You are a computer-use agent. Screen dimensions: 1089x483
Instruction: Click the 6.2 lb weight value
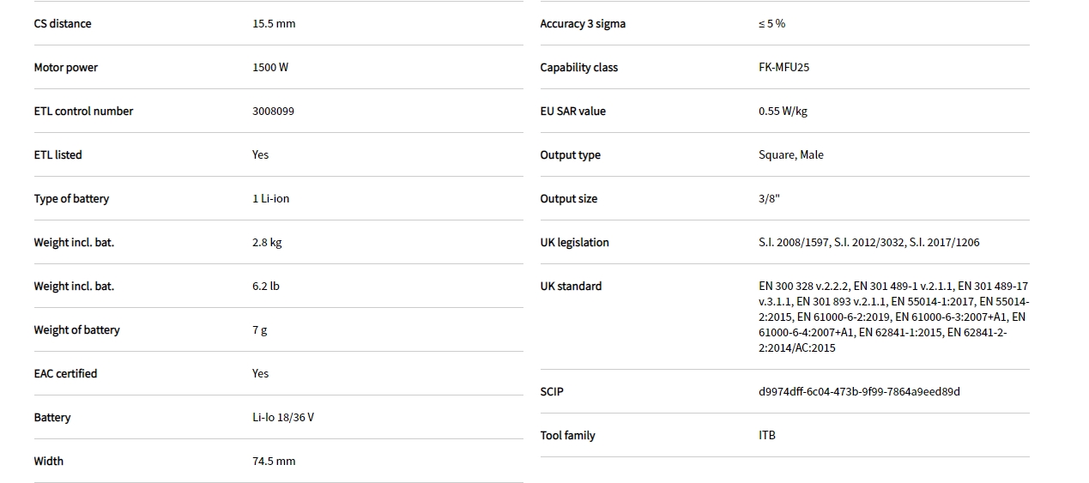[265, 287]
